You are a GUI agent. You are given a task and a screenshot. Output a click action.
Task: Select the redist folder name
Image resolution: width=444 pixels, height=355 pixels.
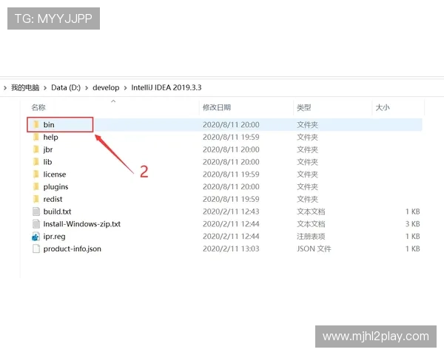click(x=53, y=199)
